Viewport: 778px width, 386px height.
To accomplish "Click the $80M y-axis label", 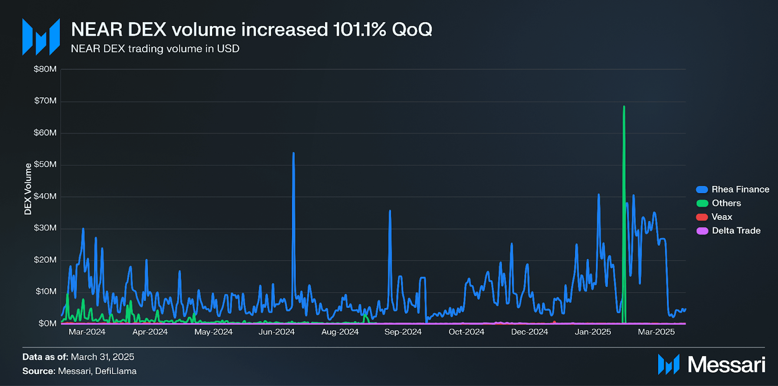I will (x=45, y=69).
